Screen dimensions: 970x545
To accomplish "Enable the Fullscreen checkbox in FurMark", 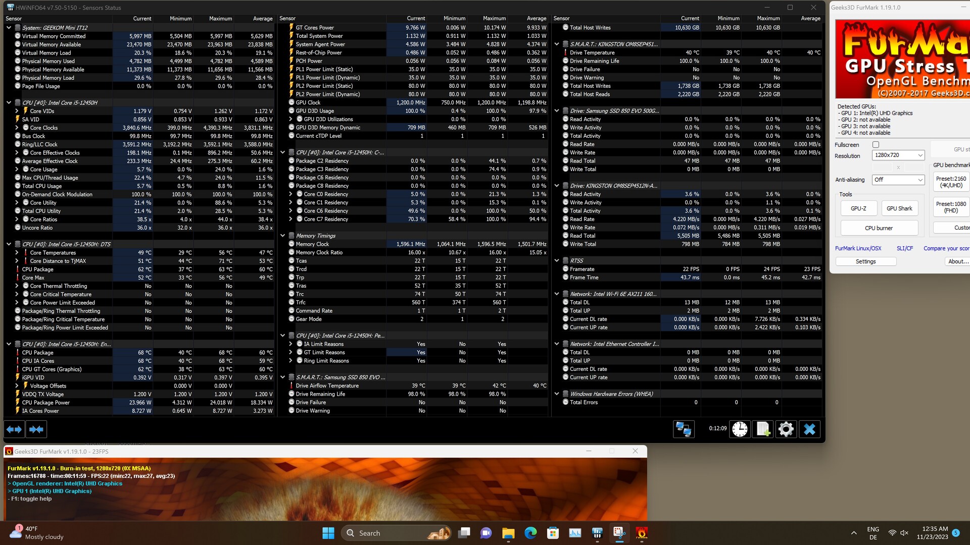I will click(876, 145).
